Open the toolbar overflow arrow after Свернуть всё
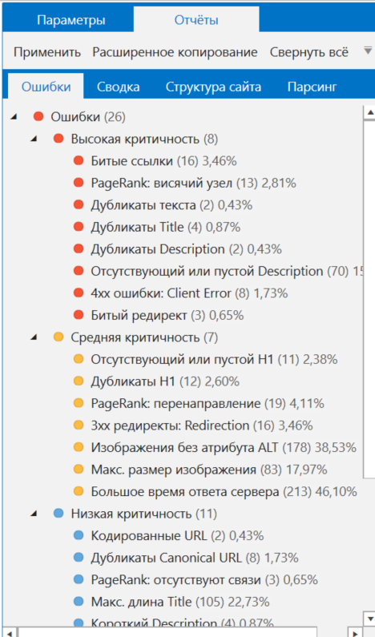Screen dimensions: 375x637 click(x=367, y=51)
